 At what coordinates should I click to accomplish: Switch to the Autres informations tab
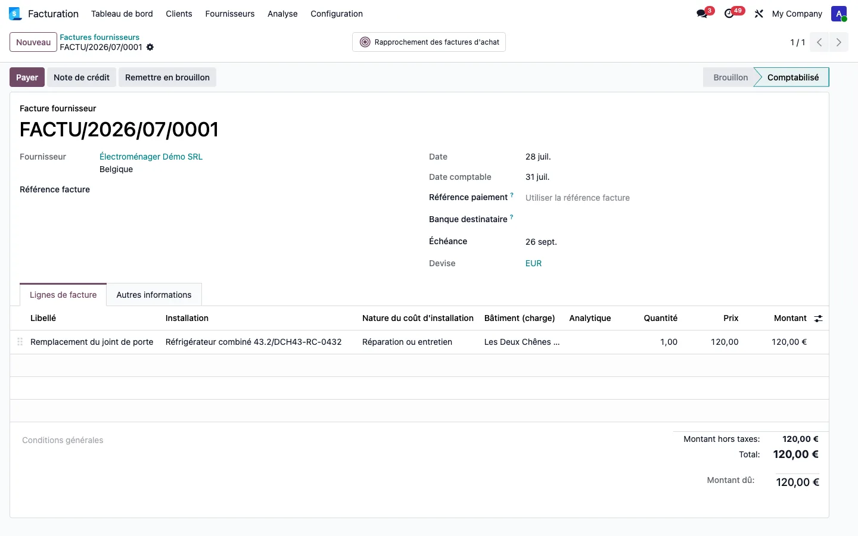(x=154, y=295)
